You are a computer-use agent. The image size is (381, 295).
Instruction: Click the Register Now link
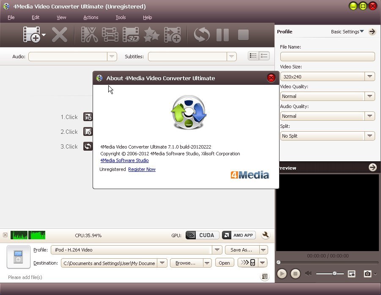[142, 169]
